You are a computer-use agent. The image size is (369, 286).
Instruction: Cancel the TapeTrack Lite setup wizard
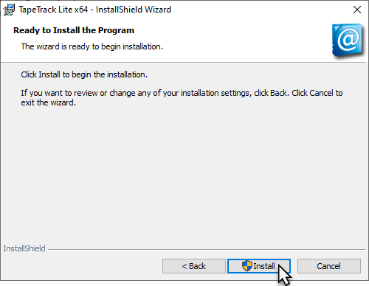[x=329, y=266]
